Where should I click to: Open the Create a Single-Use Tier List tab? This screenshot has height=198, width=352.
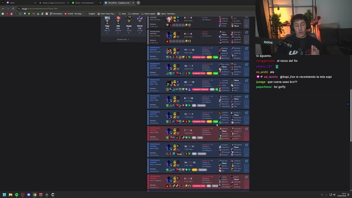53,3
